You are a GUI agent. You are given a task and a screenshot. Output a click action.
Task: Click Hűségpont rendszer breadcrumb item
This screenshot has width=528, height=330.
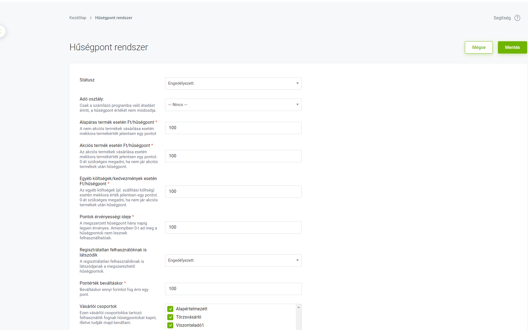pyautogui.click(x=114, y=18)
